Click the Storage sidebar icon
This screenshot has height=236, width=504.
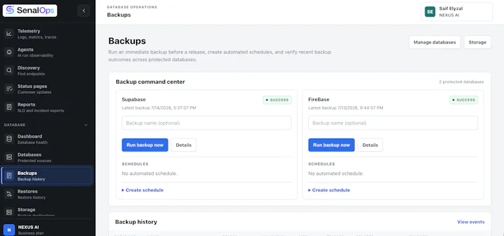click(x=9, y=212)
